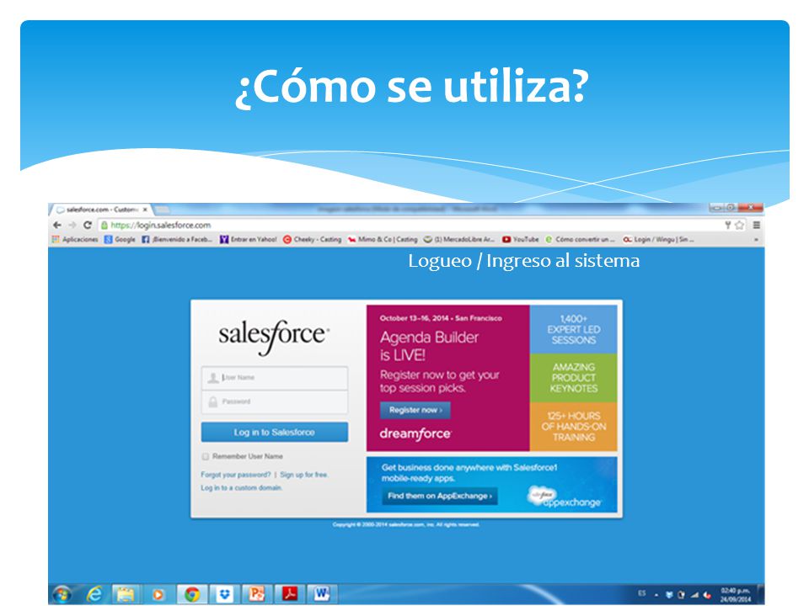Open the MercadoLibre bookmark
The image size is (809, 606).
point(459,240)
